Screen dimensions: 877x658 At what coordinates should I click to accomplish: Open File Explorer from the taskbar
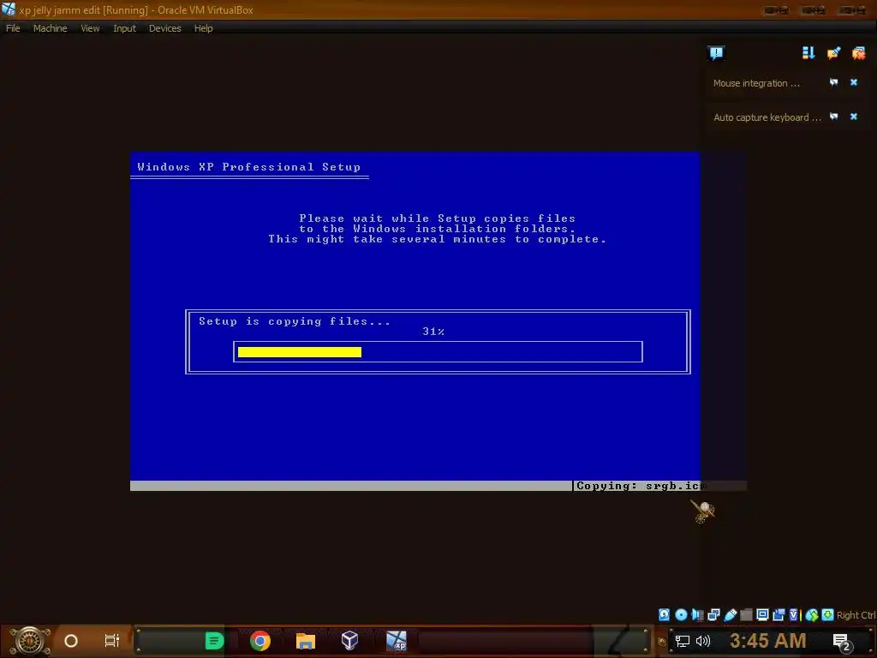click(306, 641)
